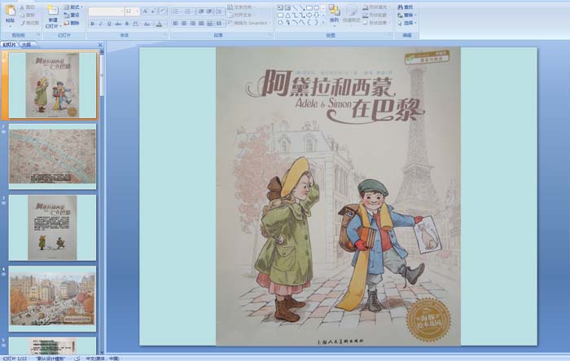This screenshot has width=570, height=361.
Task: Click the Shape Effects button
Action: pyautogui.click(x=375, y=23)
